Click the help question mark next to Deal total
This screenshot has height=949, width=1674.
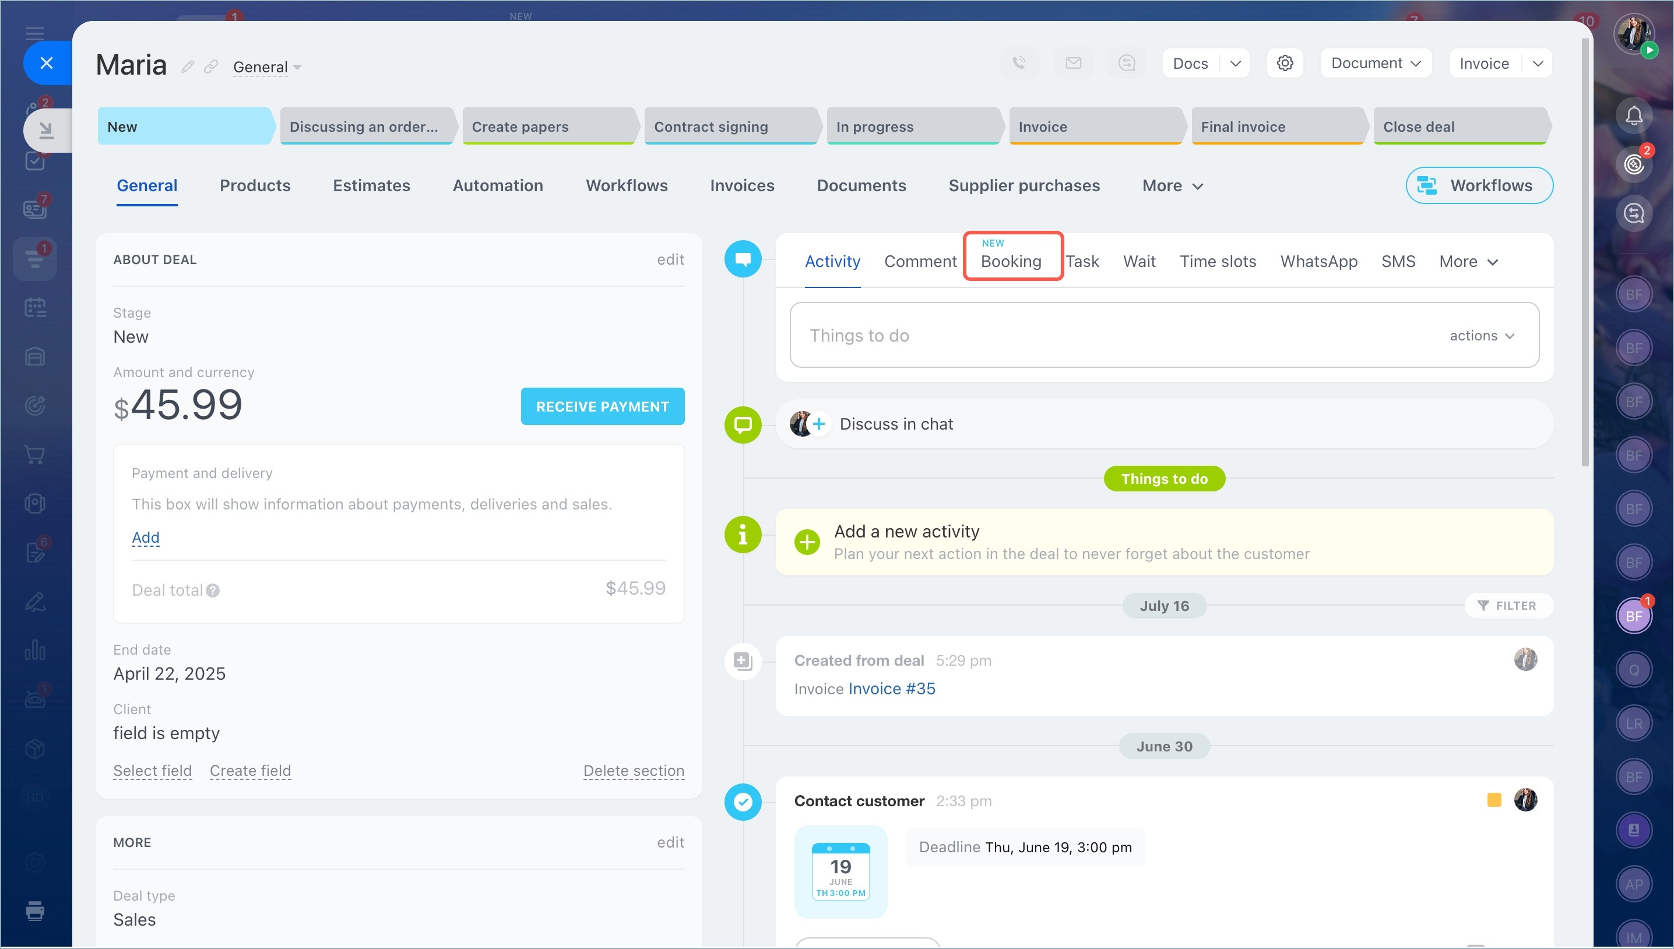[x=213, y=591]
